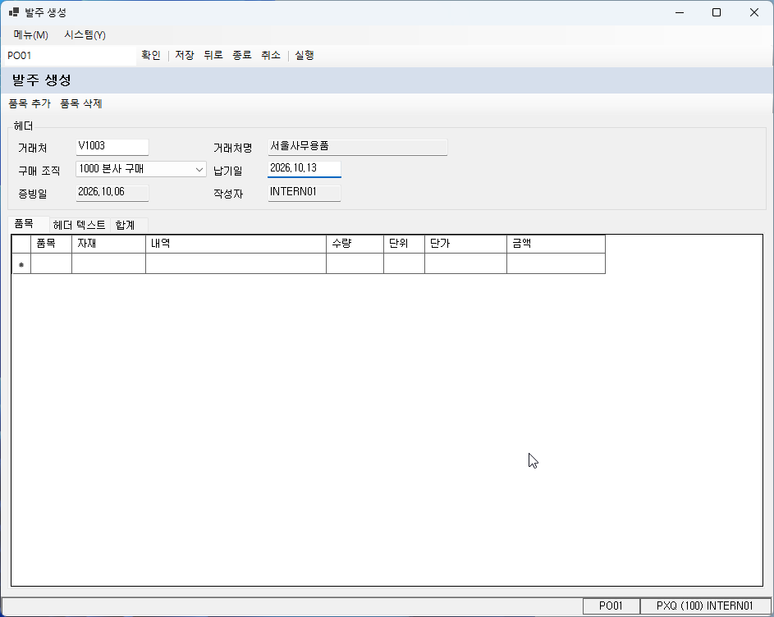Click the 품목 삭제 button
The image size is (774, 617).
coord(81,103)
